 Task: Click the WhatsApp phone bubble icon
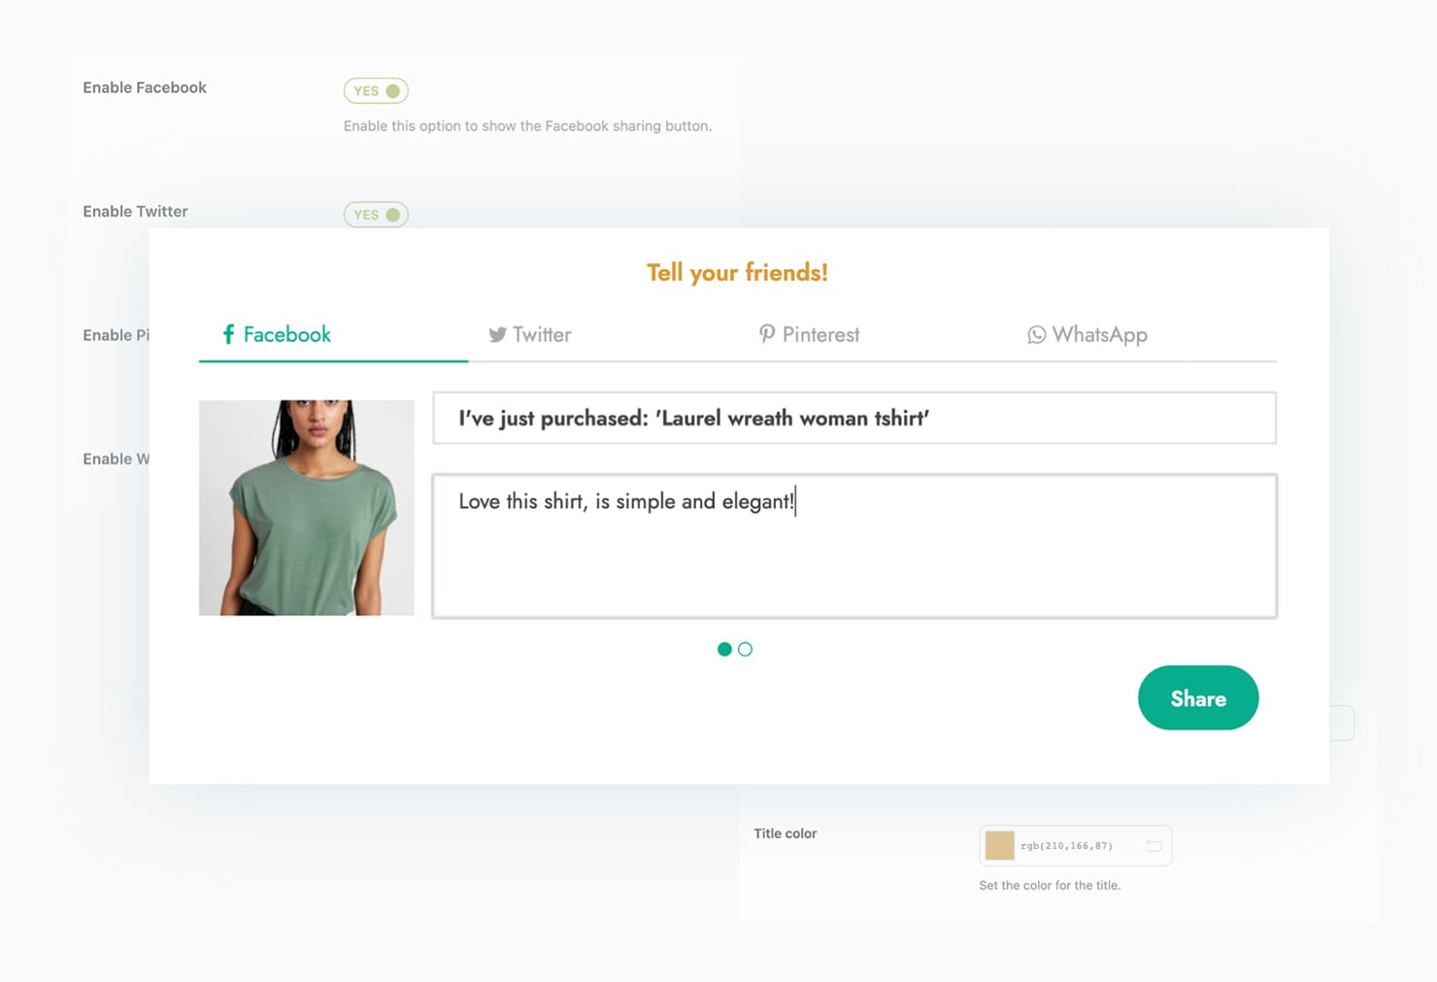1037,335
